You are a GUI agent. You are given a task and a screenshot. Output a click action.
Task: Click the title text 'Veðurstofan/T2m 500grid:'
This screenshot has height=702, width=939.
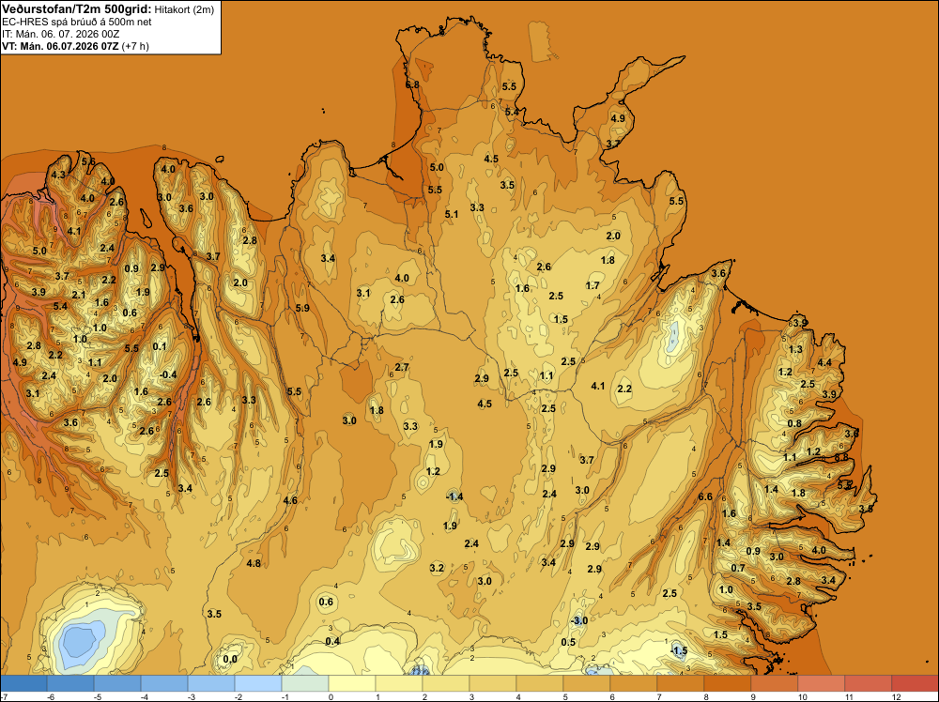(x=77, y=9)
